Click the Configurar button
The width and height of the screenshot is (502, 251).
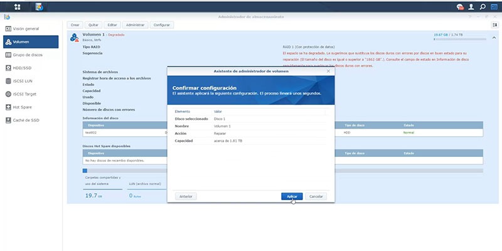pos(162,24)
